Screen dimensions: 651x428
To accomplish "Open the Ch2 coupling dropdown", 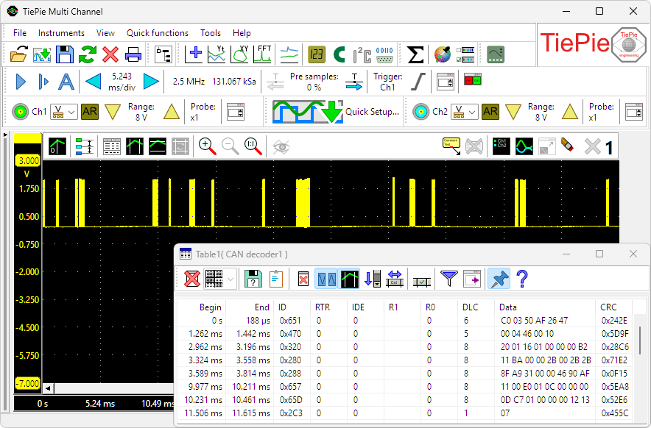I will [465, 112].
